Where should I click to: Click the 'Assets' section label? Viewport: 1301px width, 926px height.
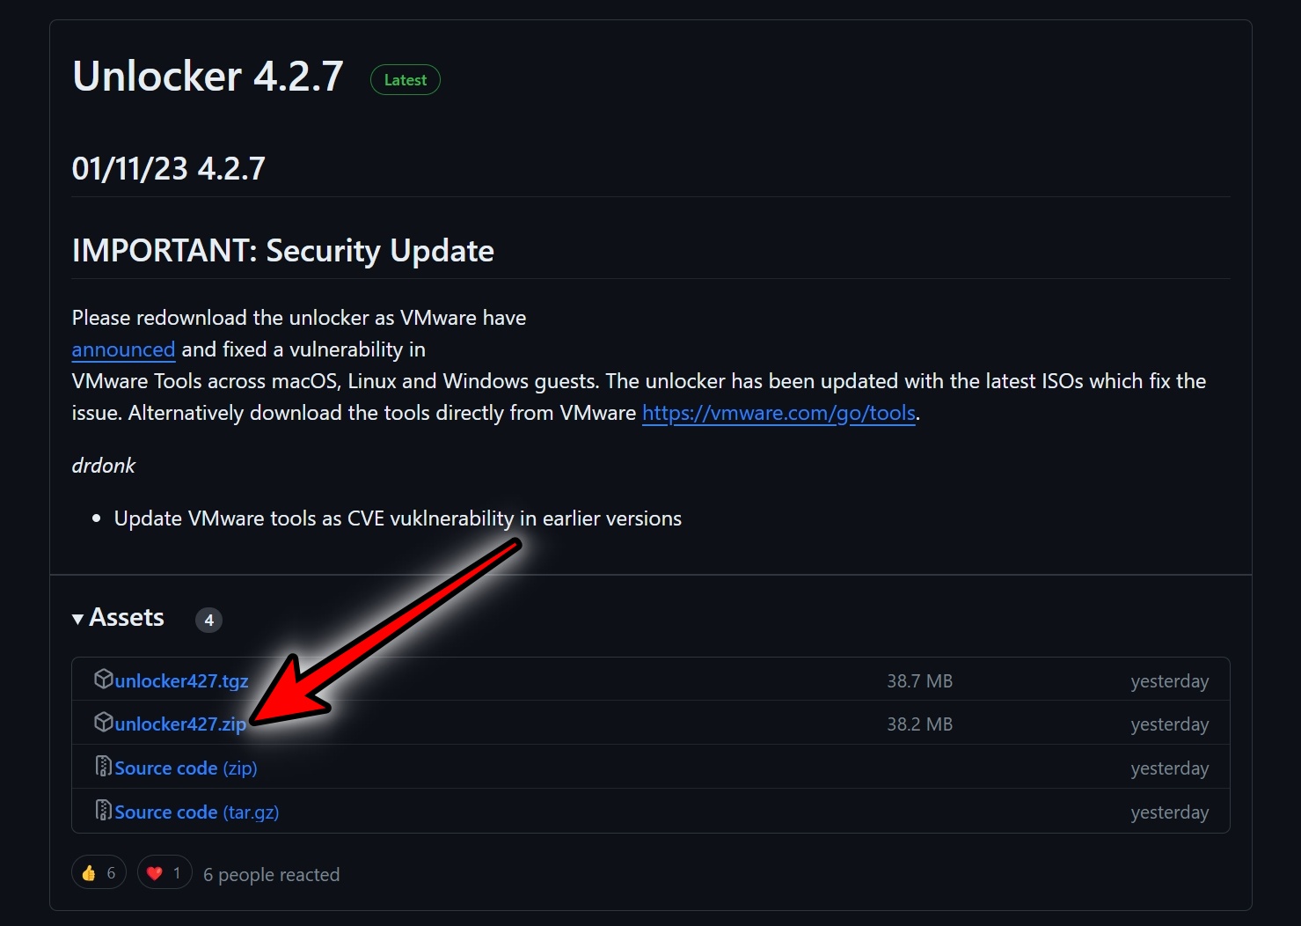[127, 618]
